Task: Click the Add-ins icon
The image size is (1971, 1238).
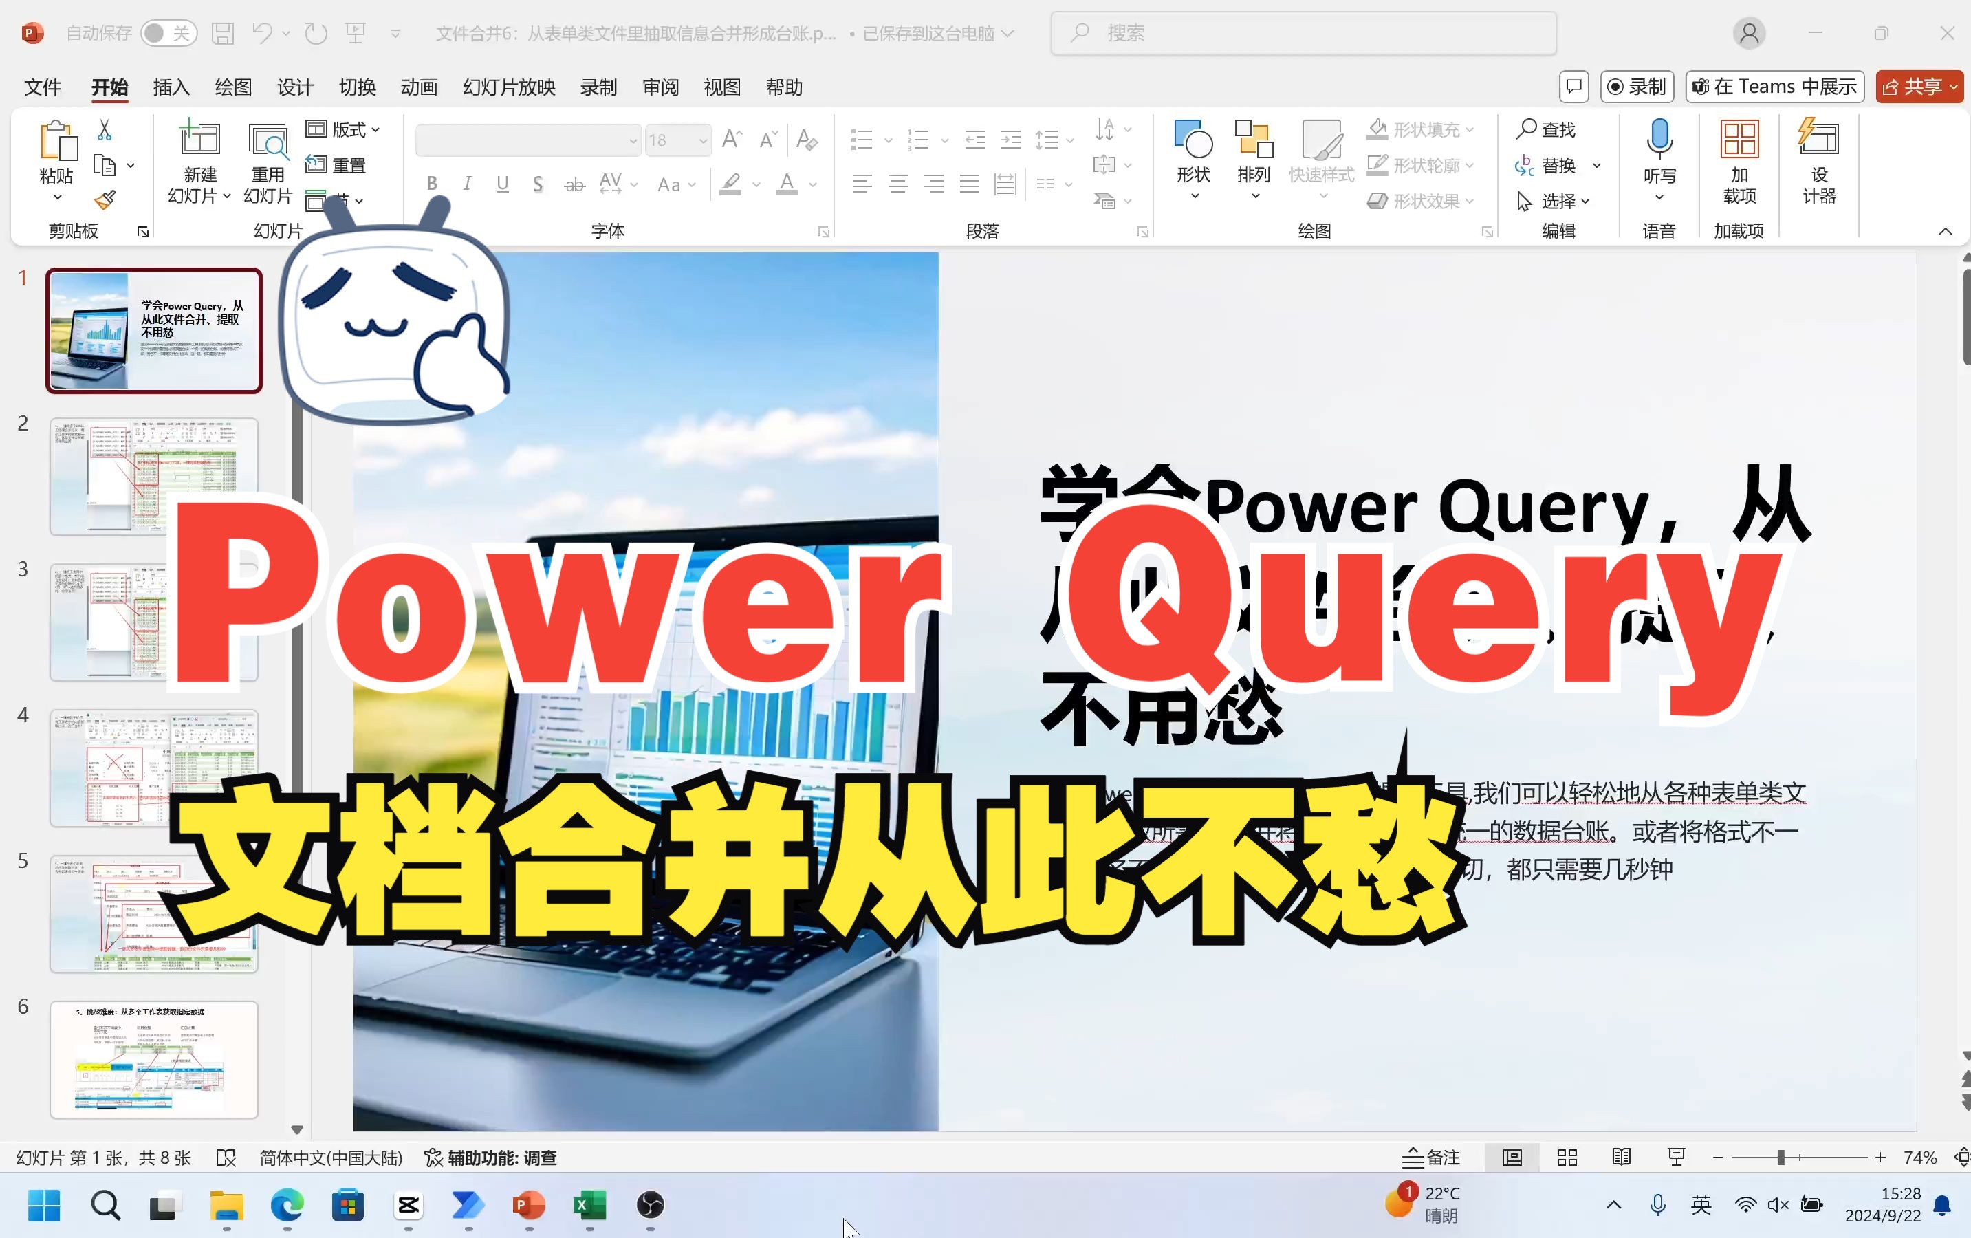Action: 1739,139
